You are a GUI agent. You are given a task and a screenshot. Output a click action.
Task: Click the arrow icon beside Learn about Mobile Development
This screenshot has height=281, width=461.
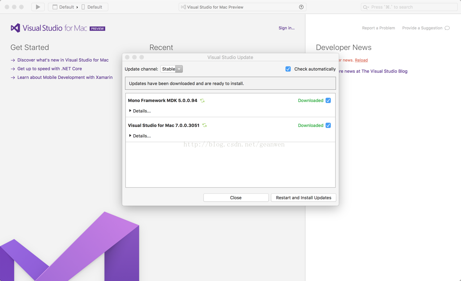(x=13, y=77)
